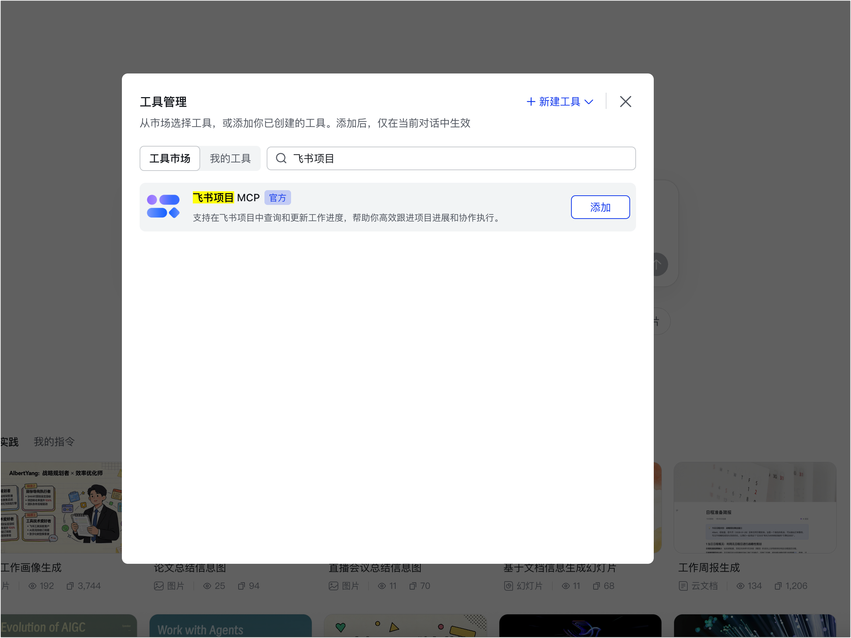Click 云文档 icon under 工作周报生成

point(683,586)
